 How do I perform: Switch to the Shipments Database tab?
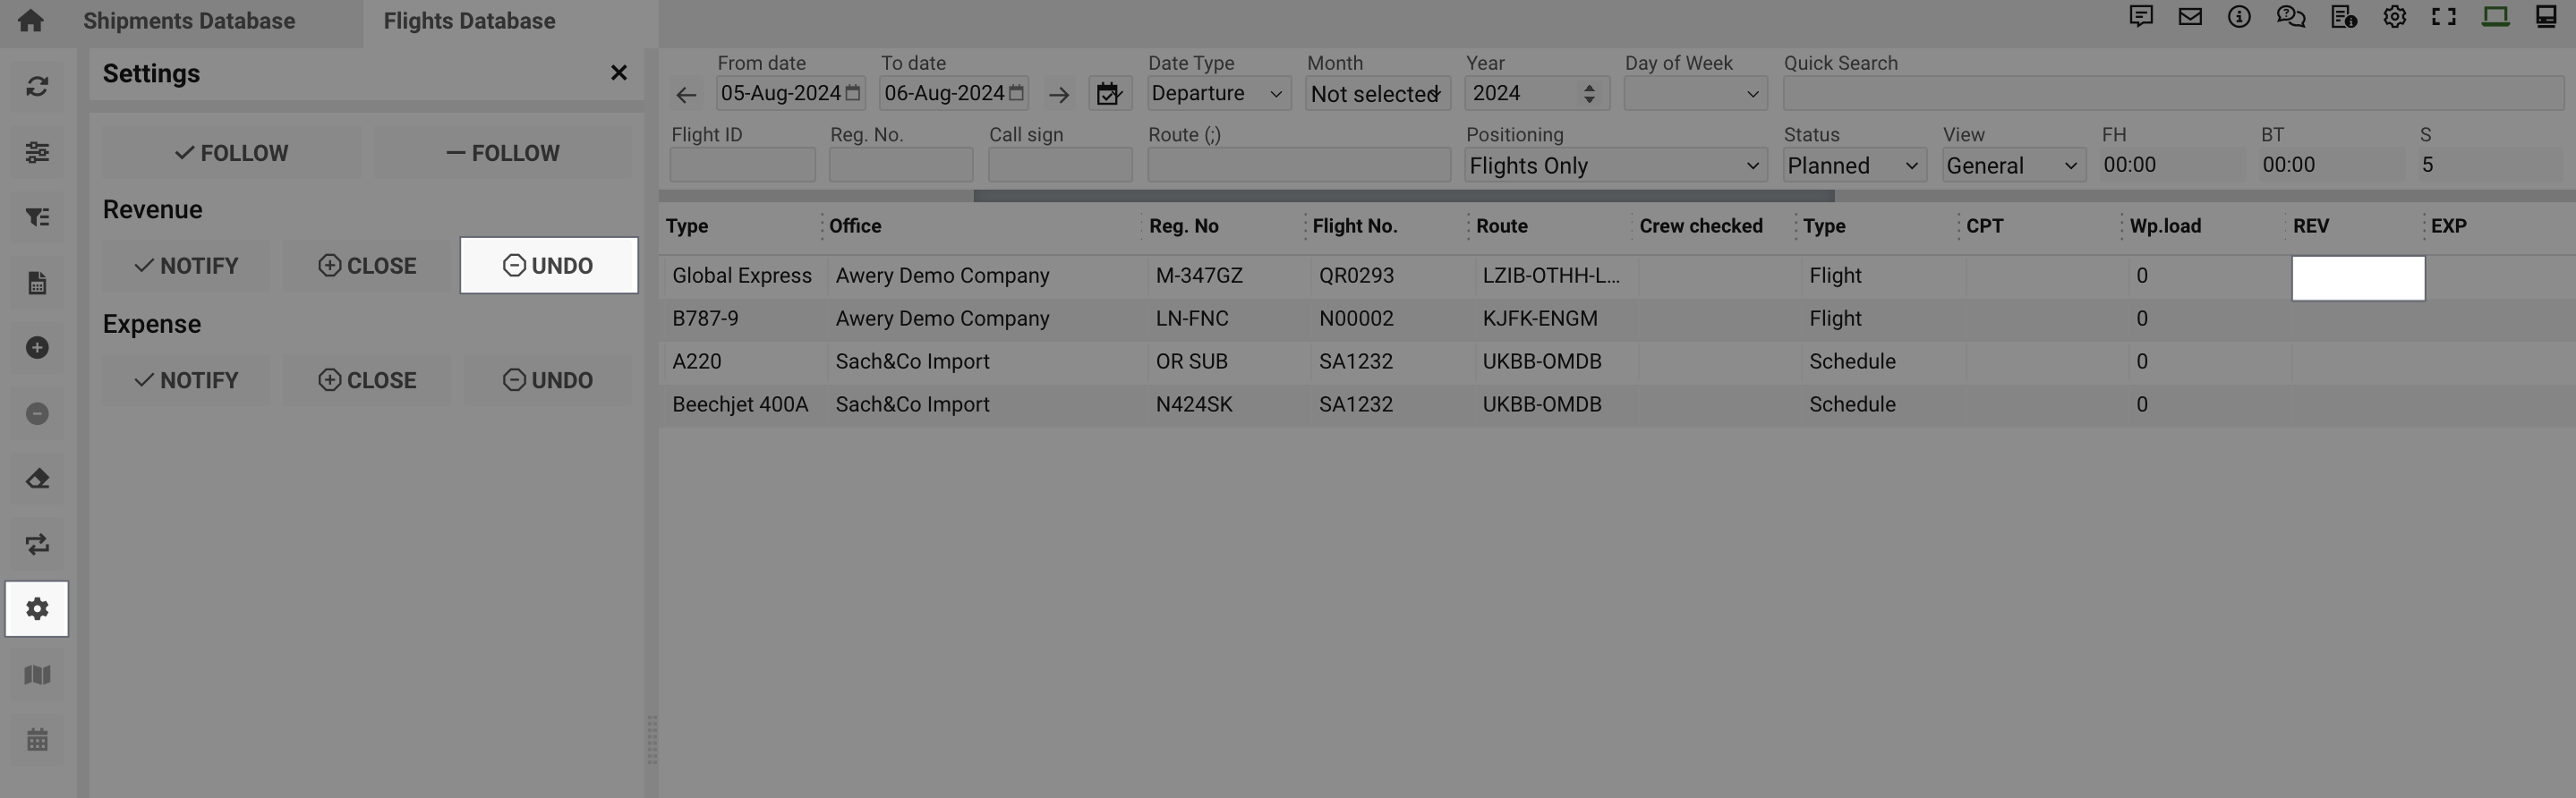(x=189, y=21)
